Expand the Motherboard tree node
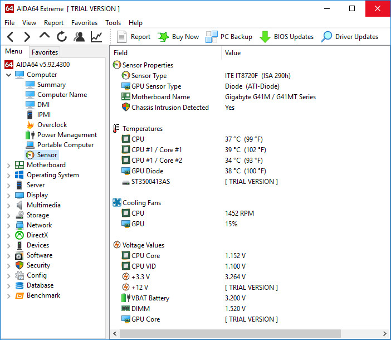Image resolution: width=391 pixels, height=340 pixels. click(x=9, y=165)
